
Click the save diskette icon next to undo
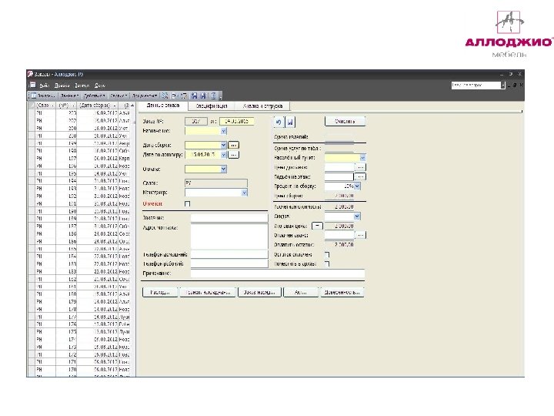point(290,122)
